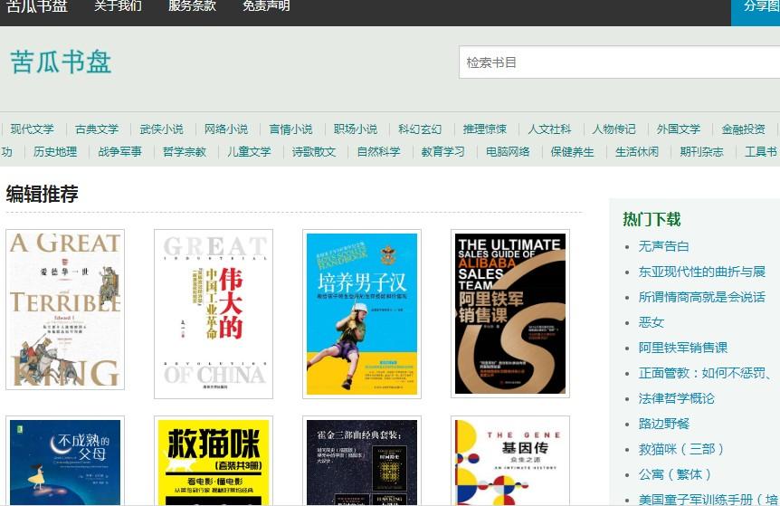Focus the 检索书目 search field
Screen dimensions: 780x506
(619, 62)
